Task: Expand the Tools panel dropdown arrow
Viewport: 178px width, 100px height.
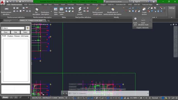Action: click(x=157, y=17)
